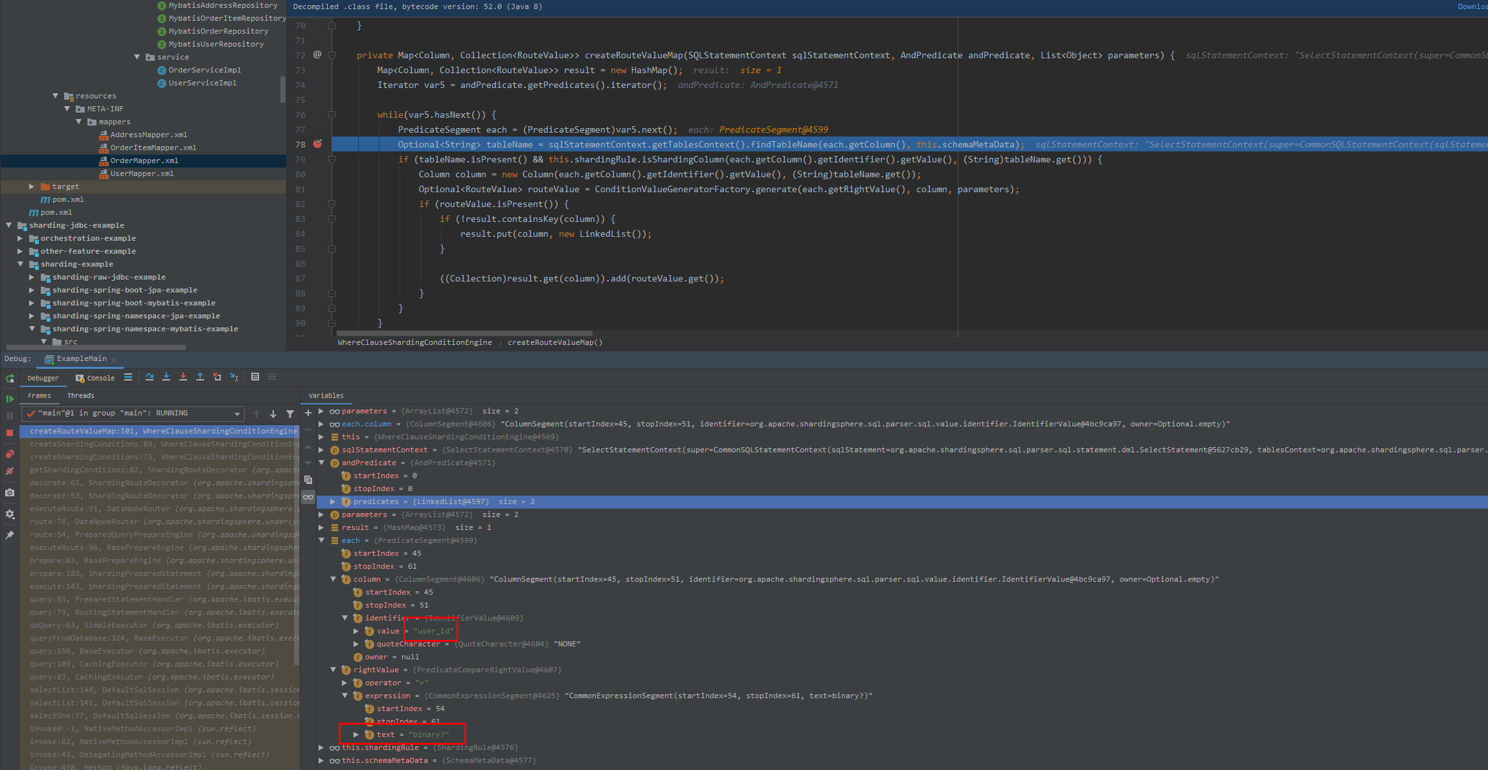The image size is (1488, 770).
Task: Take a thread dump with camera icon
Action: [10, 492]
